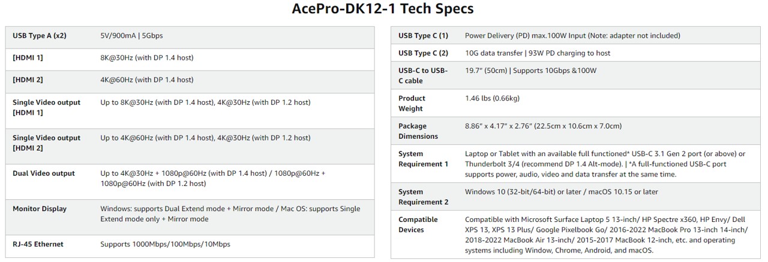
Task: Click the Supports 1000Mbps/100Mbps/10Mbps value
Action: (x=165, y=244)
